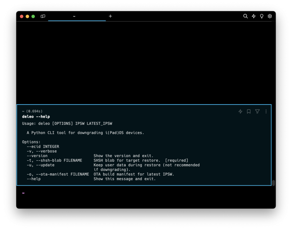Click the "deleo --help" command text
The image size is (292, 230).
click(36, 116)
